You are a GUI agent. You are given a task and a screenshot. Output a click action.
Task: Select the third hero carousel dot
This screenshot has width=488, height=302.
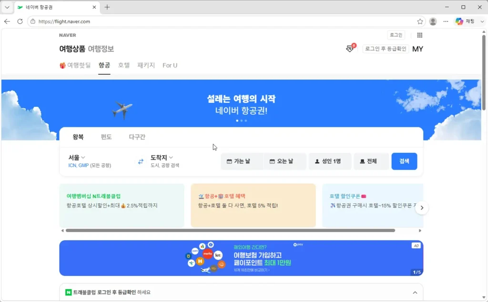246,121
